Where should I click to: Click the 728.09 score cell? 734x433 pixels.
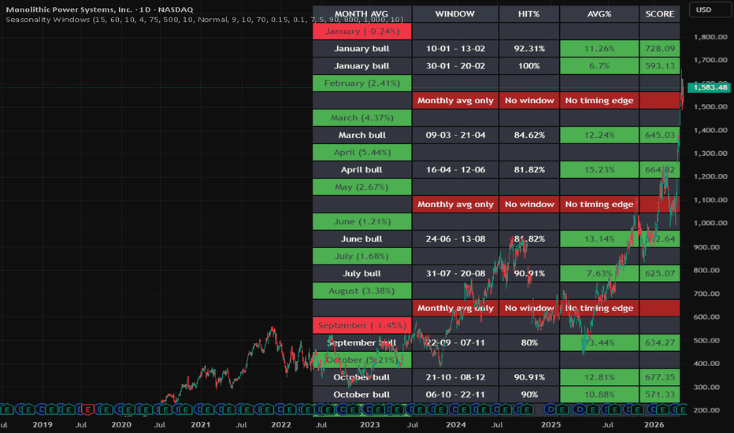tap(659, 49)
